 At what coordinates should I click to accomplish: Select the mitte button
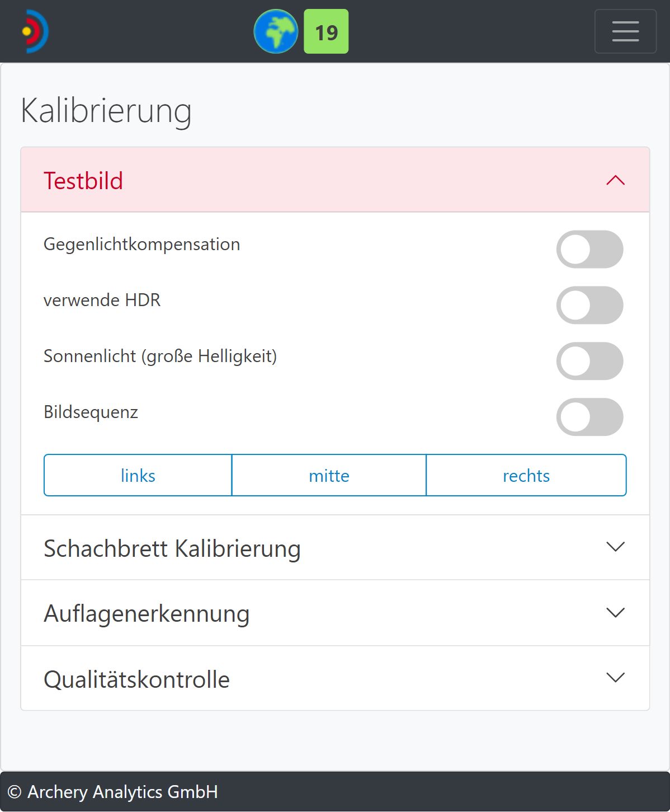pyautogui.click(x=329, y=476)
